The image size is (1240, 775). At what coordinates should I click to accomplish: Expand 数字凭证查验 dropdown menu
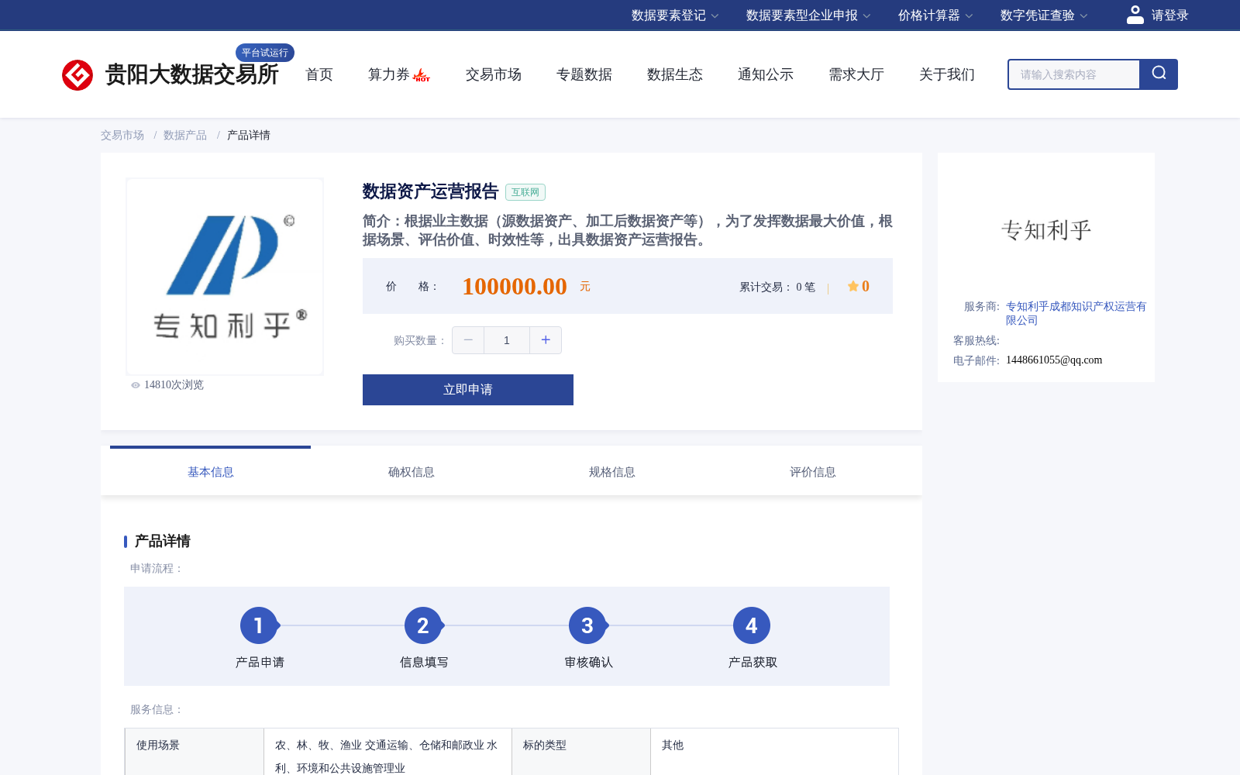pyautogui.click(x=1044, y=15)
